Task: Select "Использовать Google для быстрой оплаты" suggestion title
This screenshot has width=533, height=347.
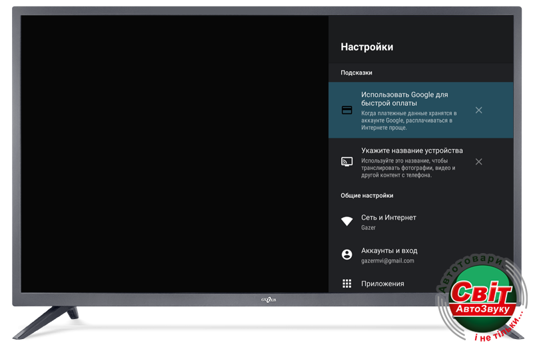Action: [x=404, y=99]
